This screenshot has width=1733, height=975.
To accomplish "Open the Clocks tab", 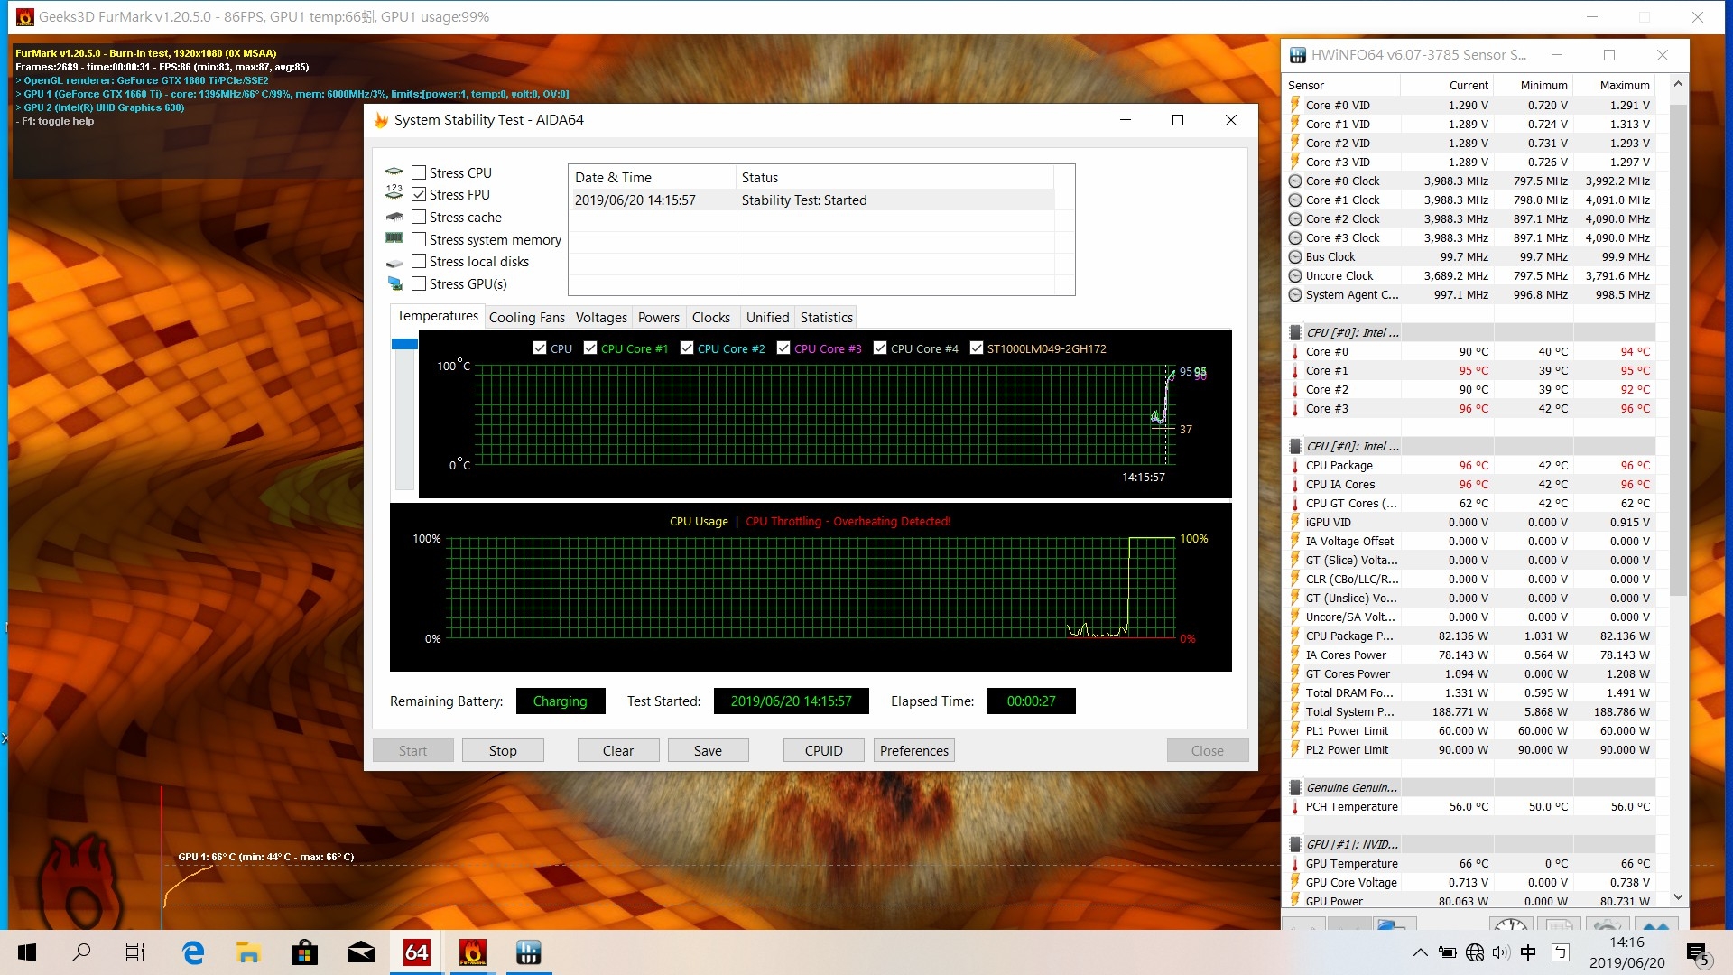I will (x=711, y=317).
